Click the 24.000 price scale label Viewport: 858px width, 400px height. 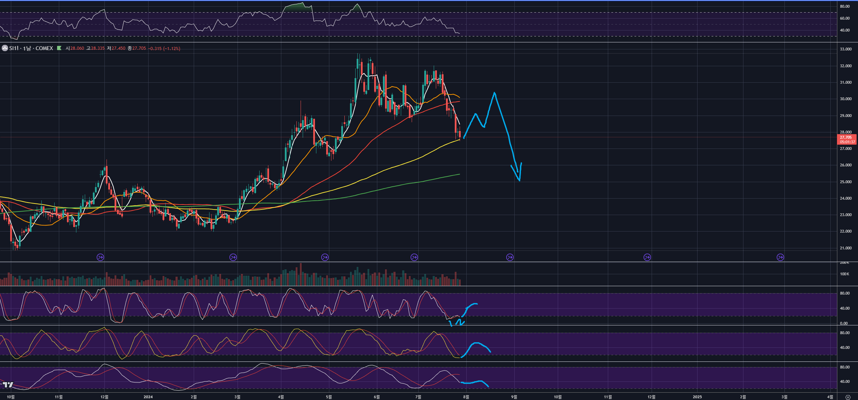click(846, 198)
